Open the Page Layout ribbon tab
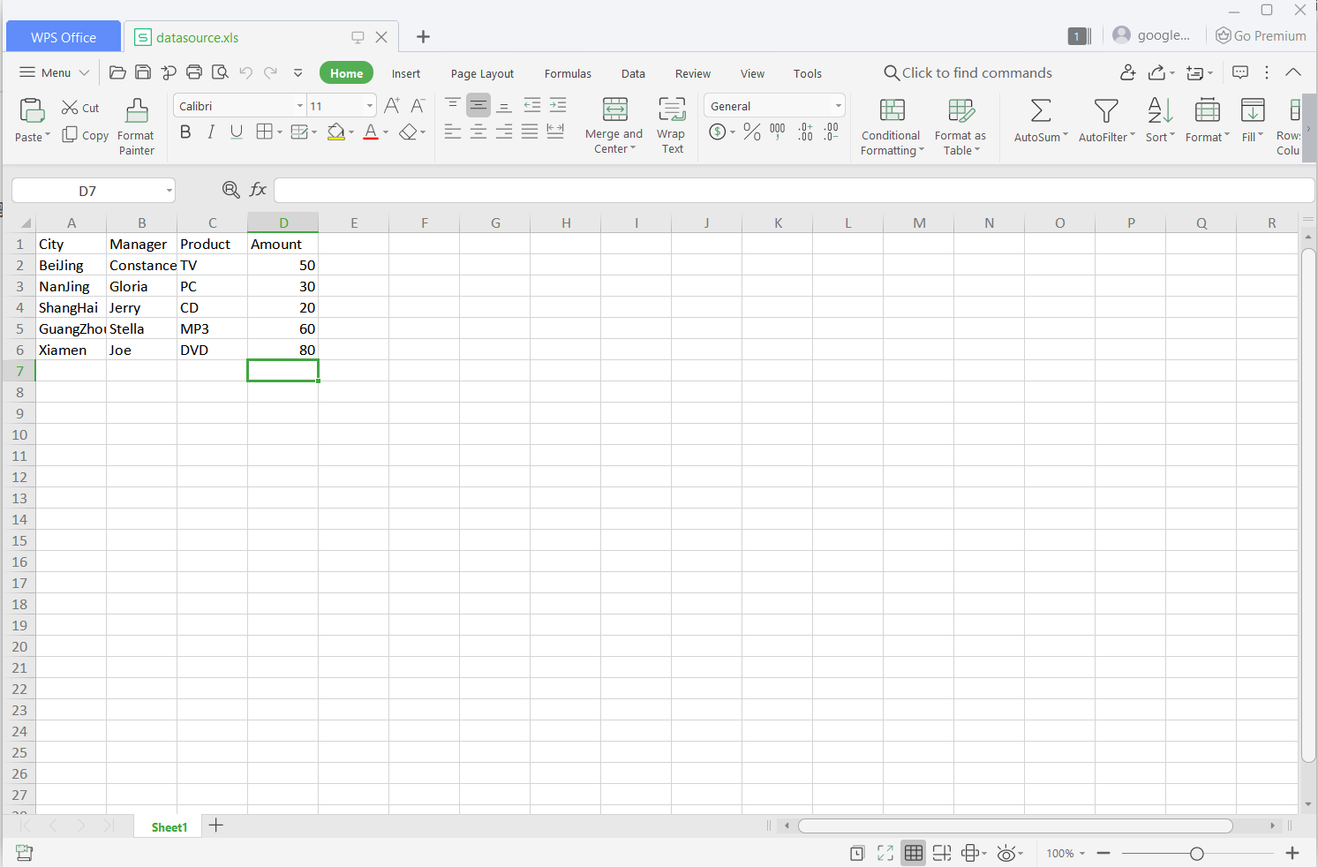The image size is (1318, 867). coord(482,73)
